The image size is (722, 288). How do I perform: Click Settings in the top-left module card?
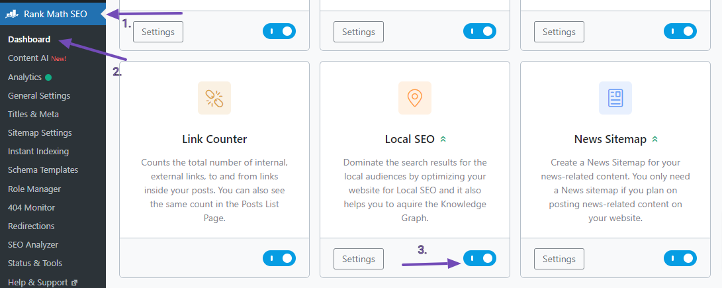coord(158,32)
